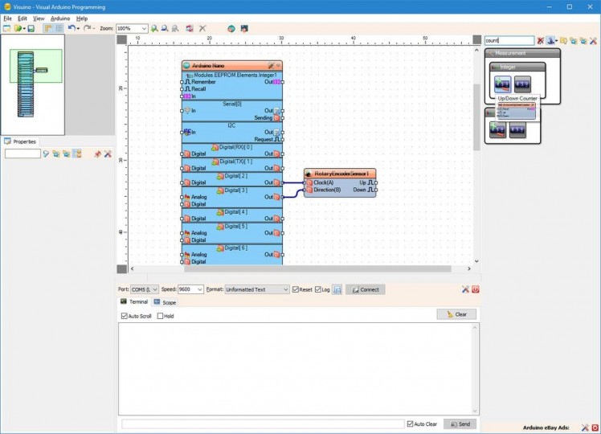Open the Zoom percentage dropdown
The image size is (601, 434).
144,28
